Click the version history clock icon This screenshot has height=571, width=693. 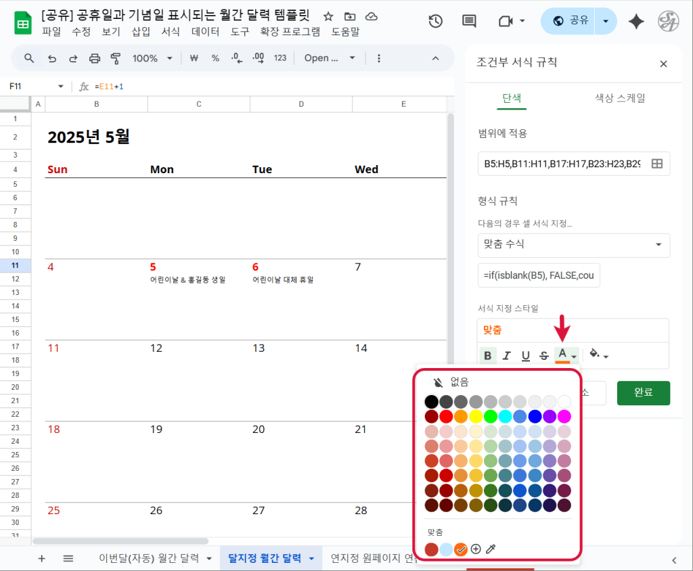436,21
